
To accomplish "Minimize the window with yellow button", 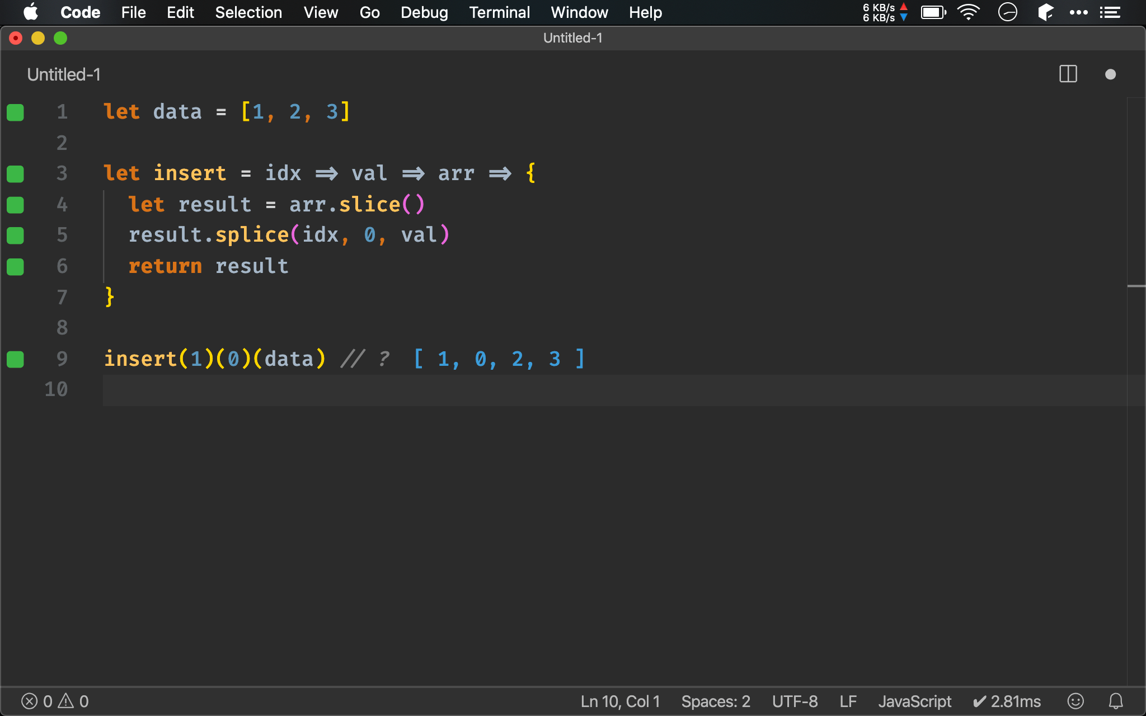I will click(x=38, y=38).
